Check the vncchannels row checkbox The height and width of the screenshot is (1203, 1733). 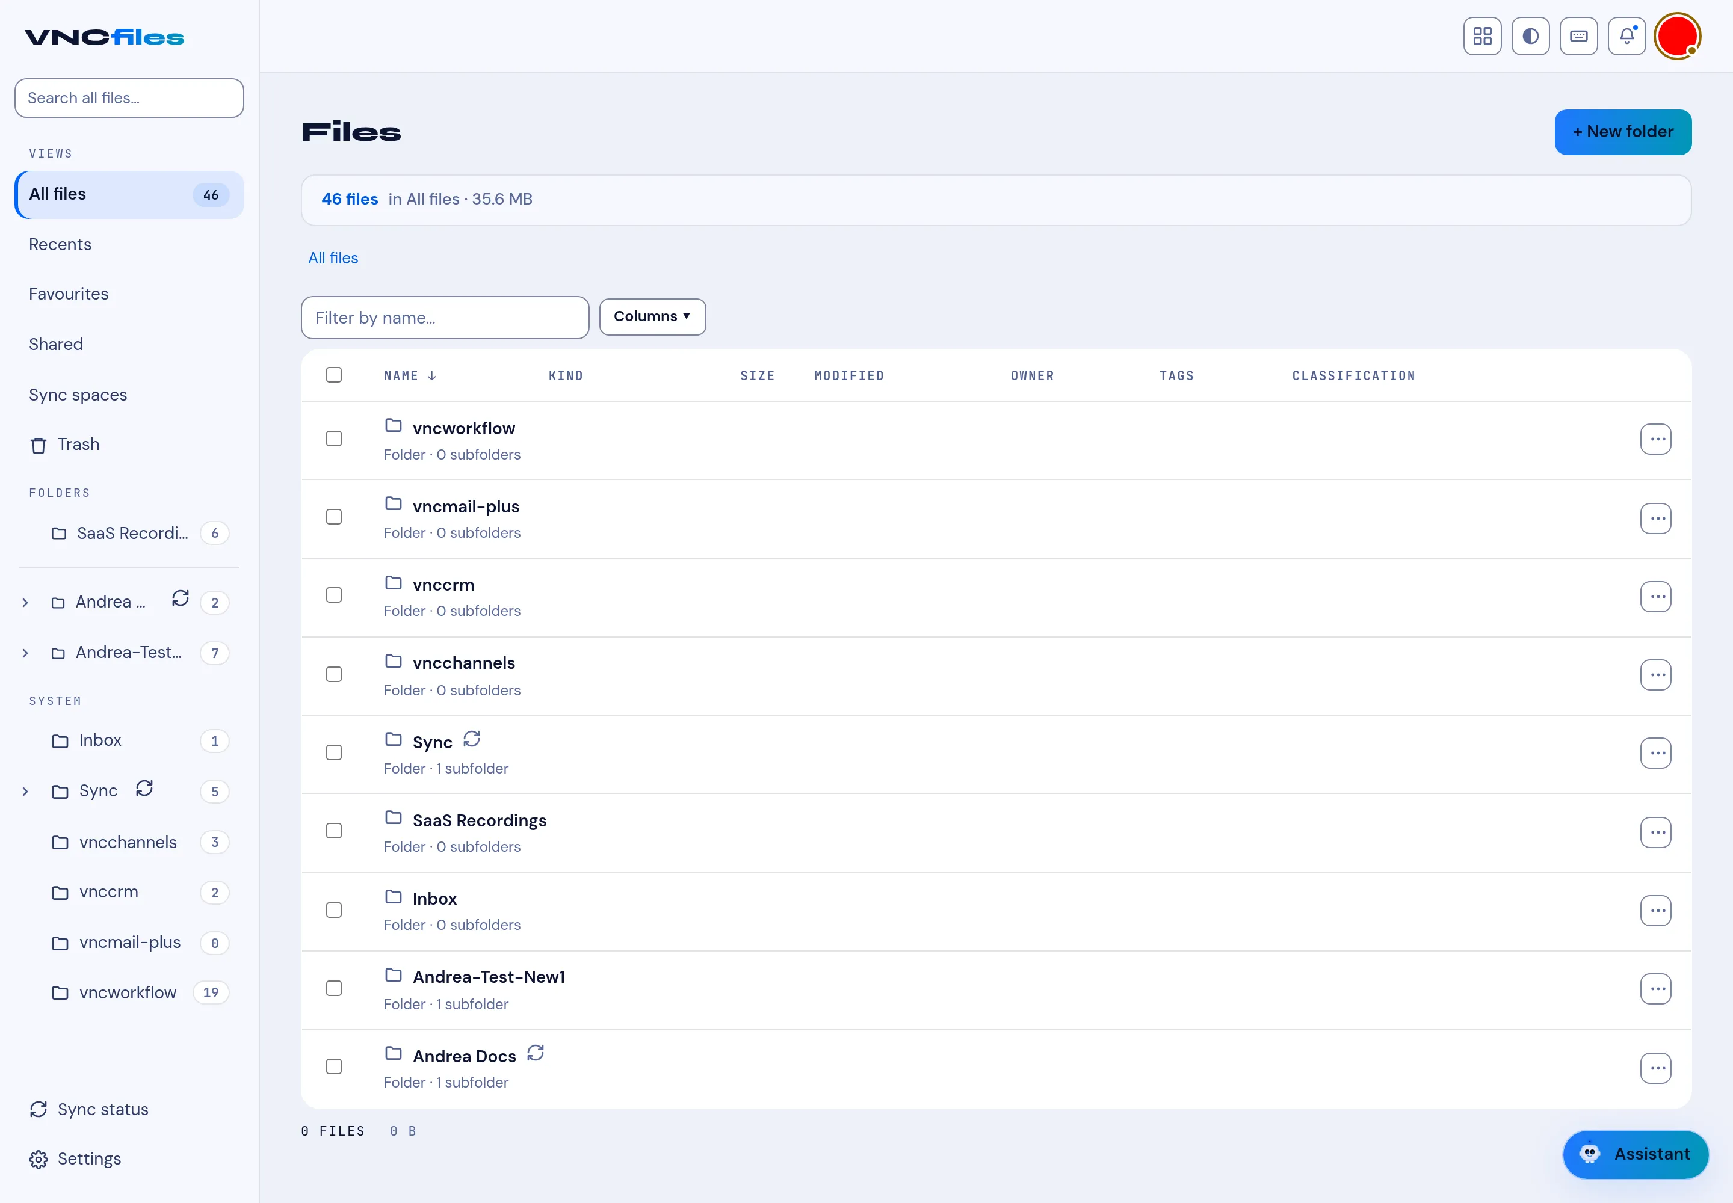(334, 675)
